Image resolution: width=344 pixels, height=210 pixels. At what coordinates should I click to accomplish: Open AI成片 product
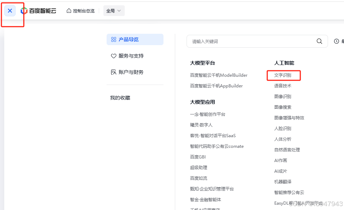tap(281, 171)
